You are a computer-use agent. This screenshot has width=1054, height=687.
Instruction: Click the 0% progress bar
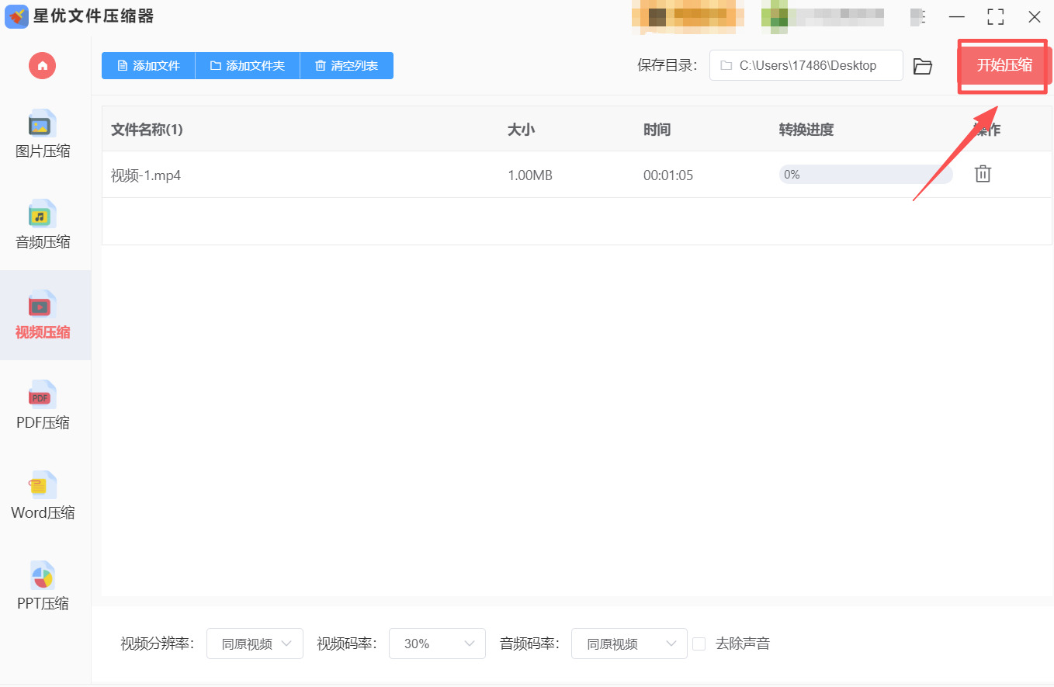[x=865, y=174]
